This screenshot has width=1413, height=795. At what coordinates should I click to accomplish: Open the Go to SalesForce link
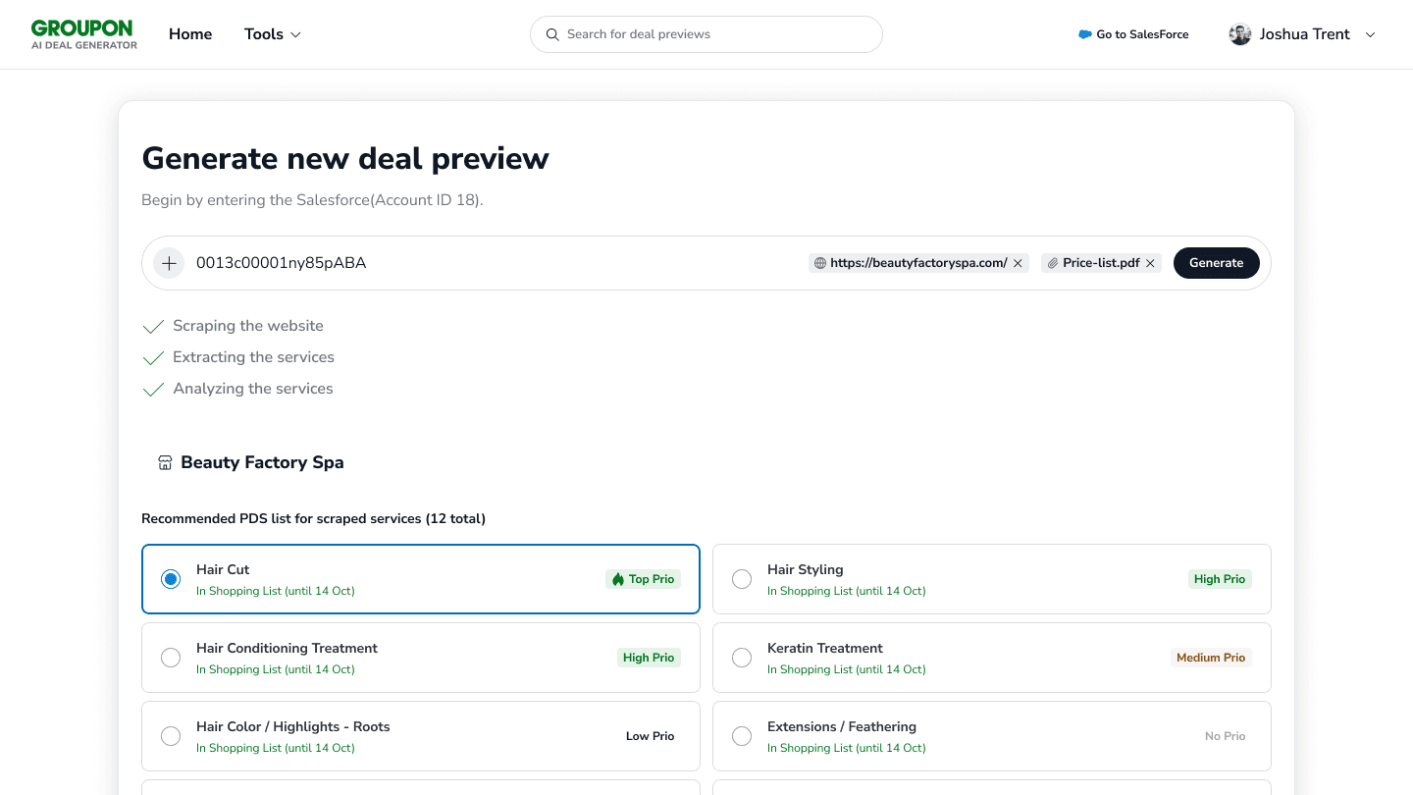point(1133,34)
